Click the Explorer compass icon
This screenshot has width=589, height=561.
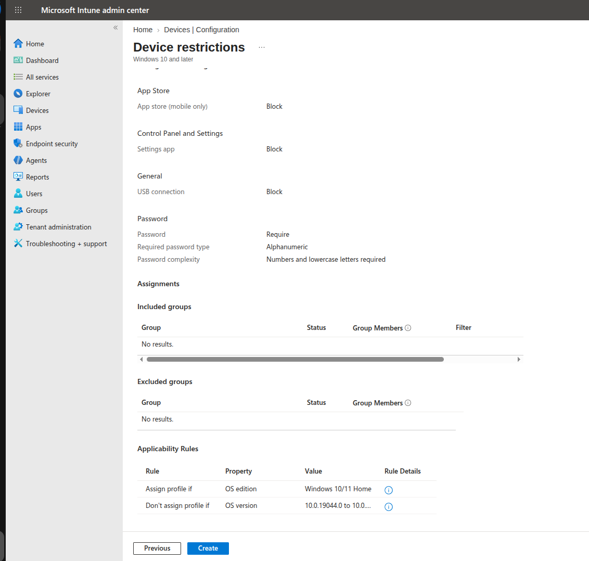pyautogui.click(x=18, y=93)
